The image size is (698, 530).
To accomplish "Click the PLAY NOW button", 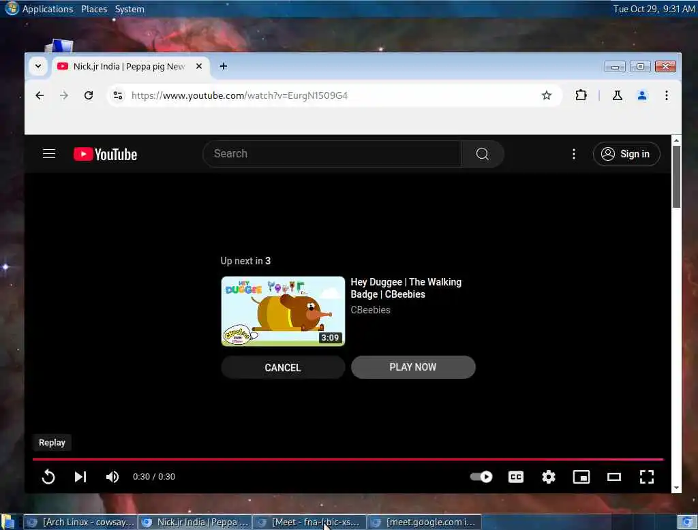I will click(413, 367).
